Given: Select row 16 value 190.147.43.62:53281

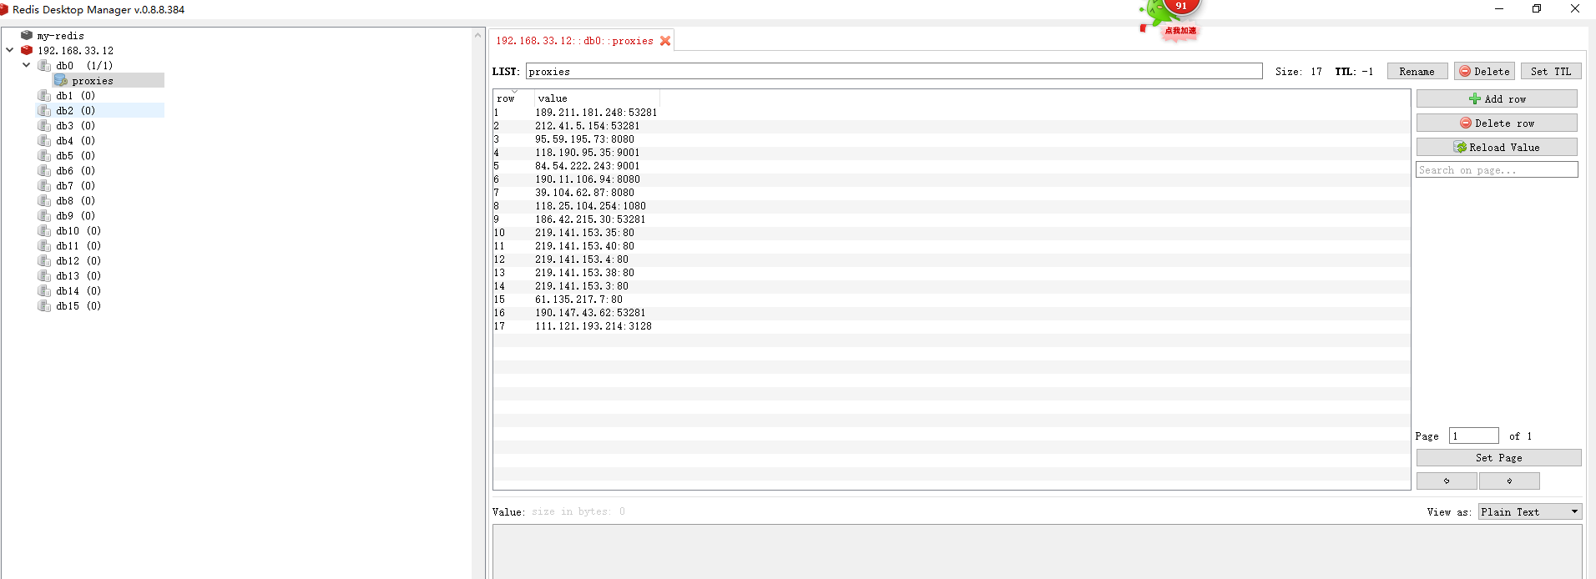Looking at the screenshot, I should point(590,312).
